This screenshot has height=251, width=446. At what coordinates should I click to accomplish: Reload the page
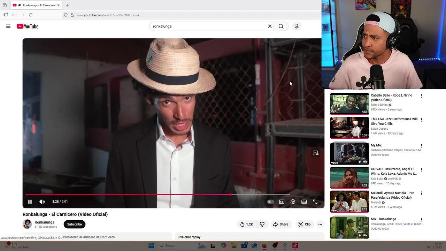click(31, 15)
